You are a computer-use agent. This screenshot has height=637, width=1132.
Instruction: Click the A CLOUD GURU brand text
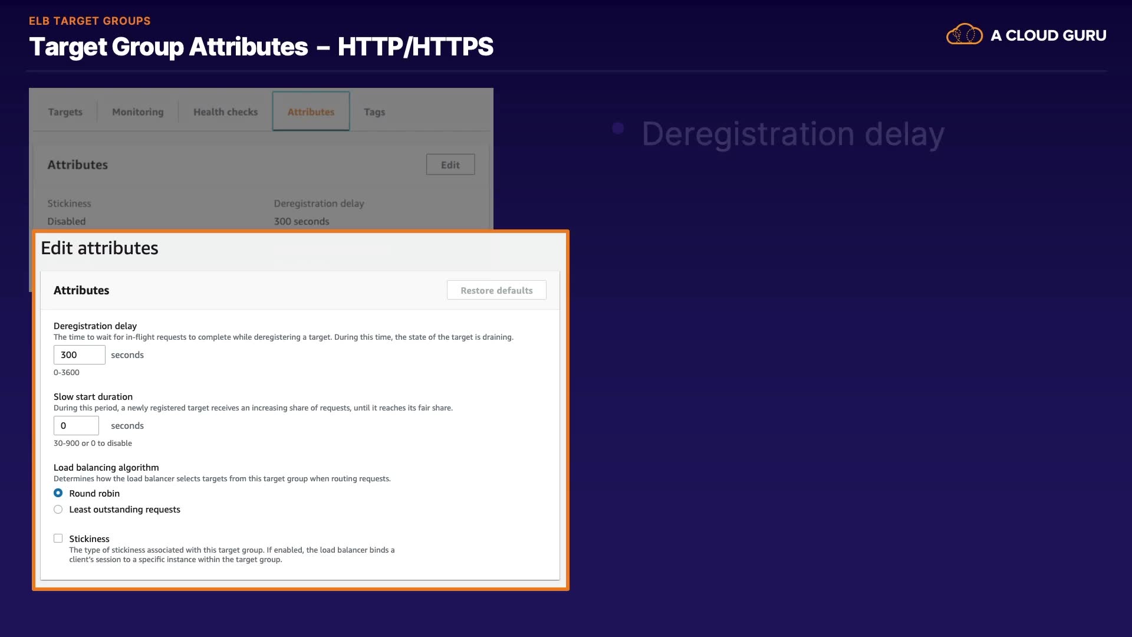[x=1048, y=35]
